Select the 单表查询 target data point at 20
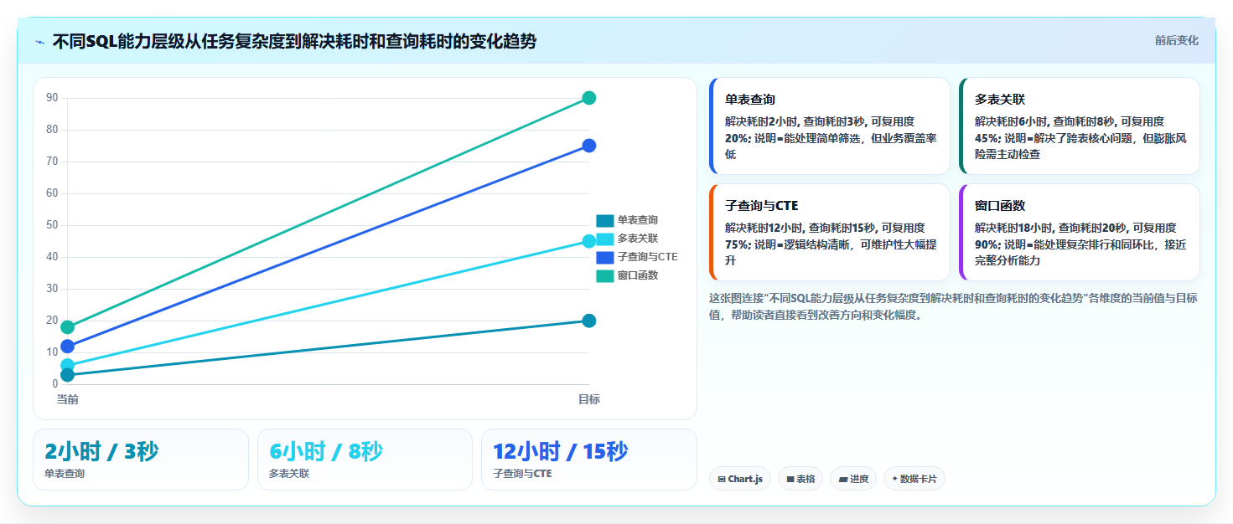Screen dimensions: 1233x524 pyautogui.click(x=589, y=321)
